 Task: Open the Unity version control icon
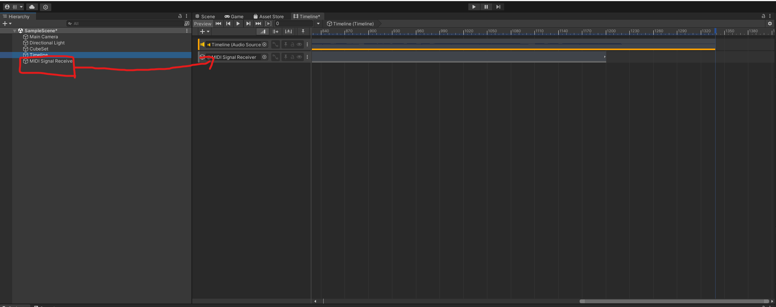[x=46, y=7]
